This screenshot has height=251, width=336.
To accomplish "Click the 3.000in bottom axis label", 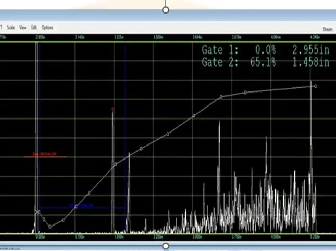I will [x=197, y=237].
